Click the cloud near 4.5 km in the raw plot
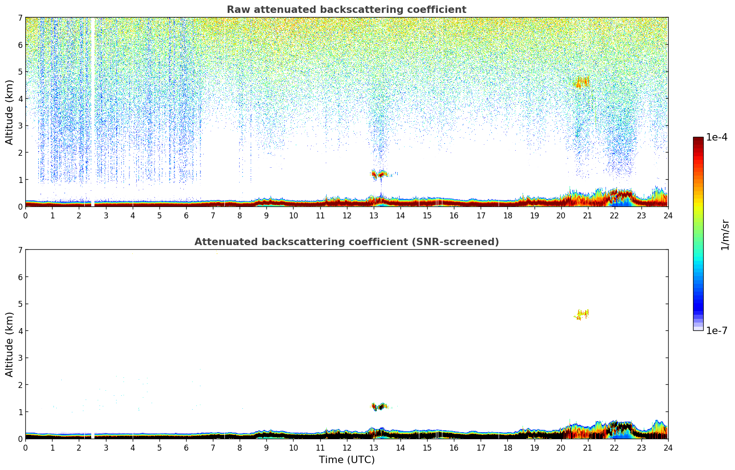 click(x=582, y=82)
